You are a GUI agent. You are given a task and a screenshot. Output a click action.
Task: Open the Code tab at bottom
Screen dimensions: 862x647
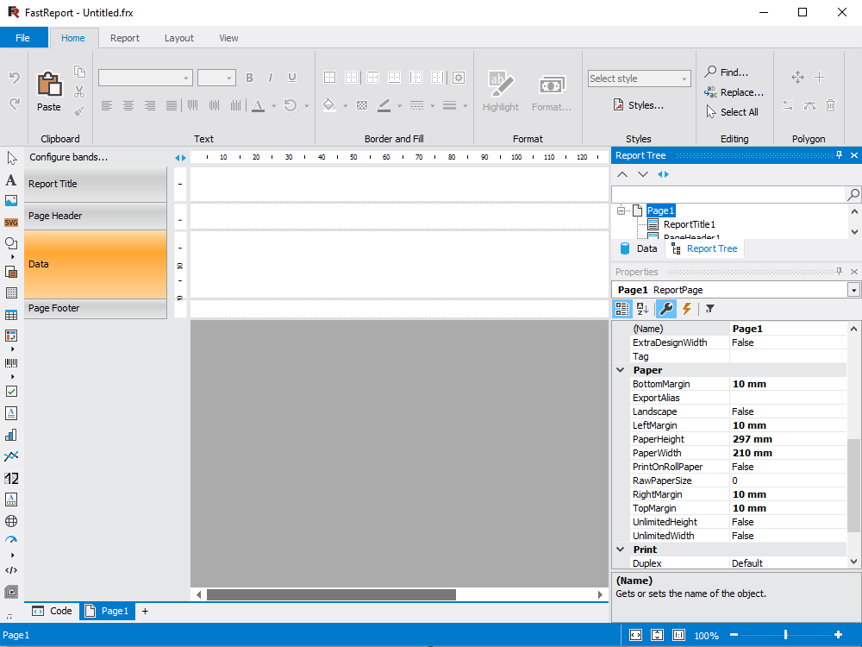point(52,611)
